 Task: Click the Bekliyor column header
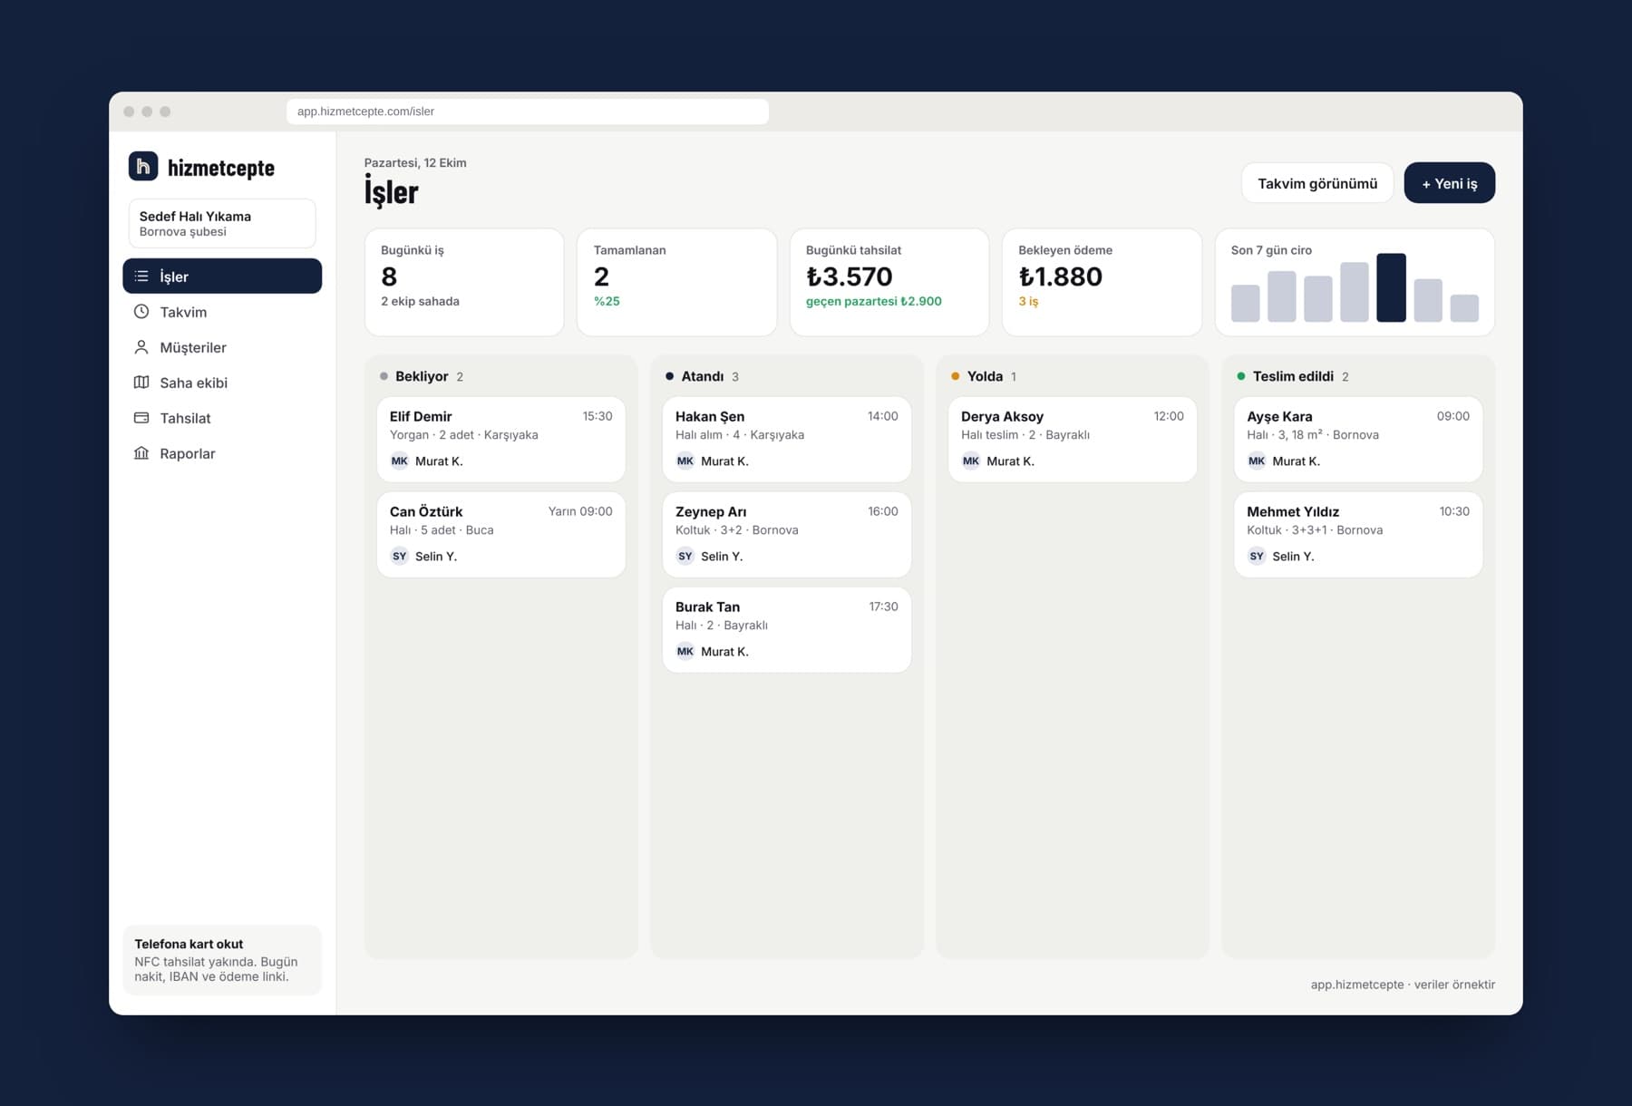(422, 376)
